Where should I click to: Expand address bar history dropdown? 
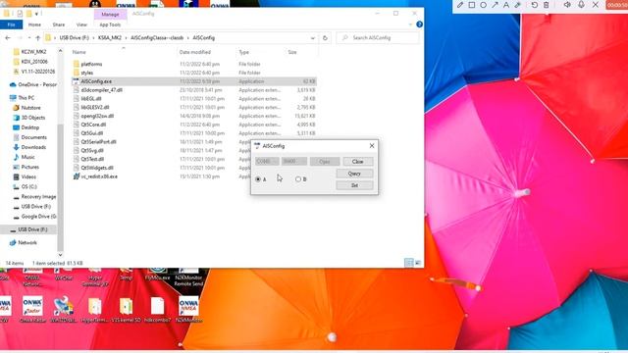click(x=312, y=38)
